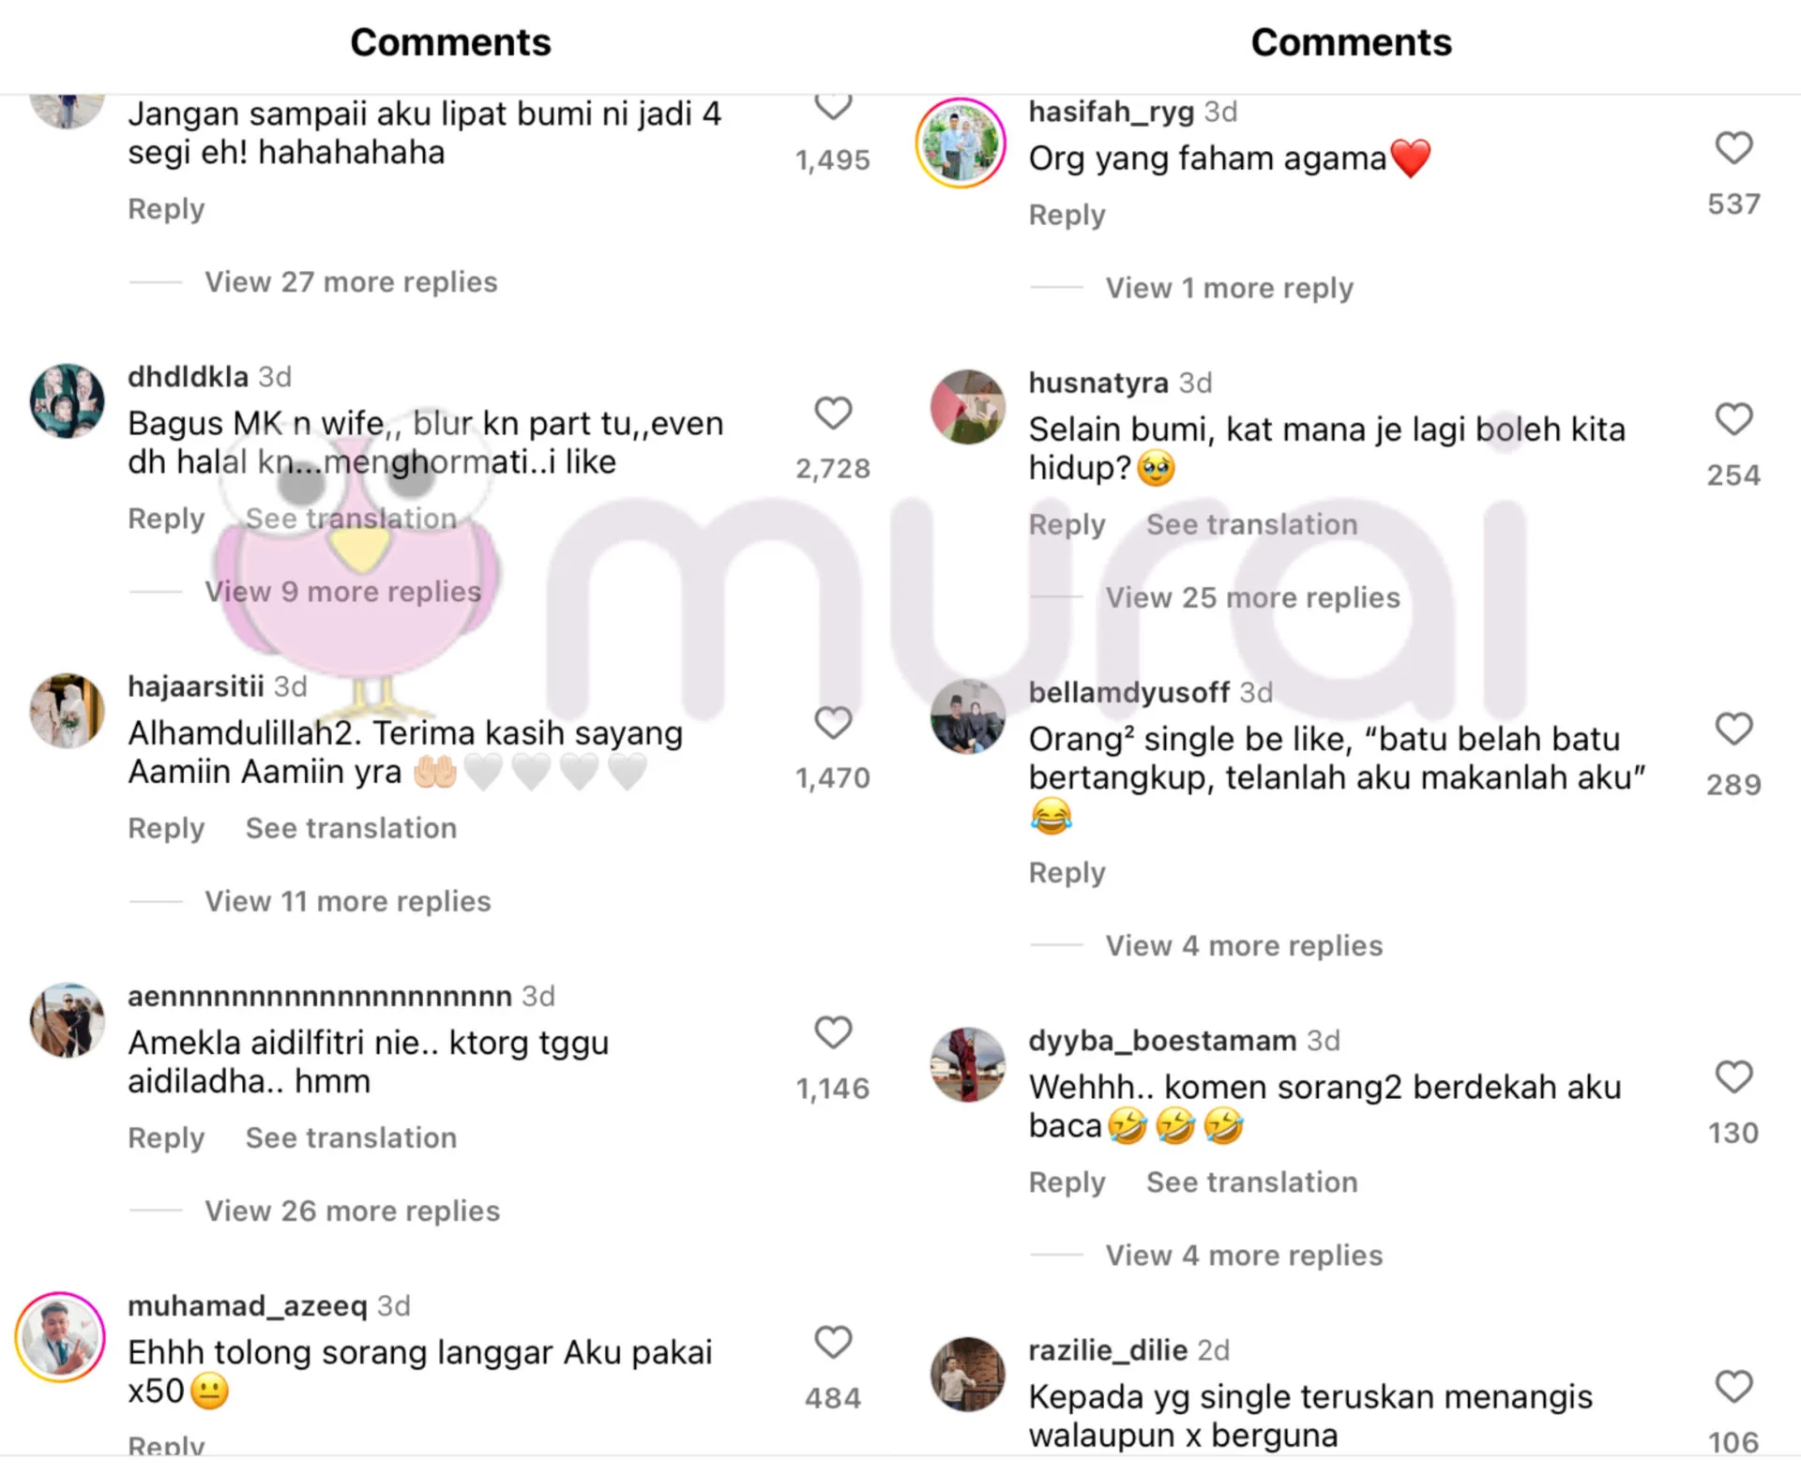Tap heart beside husnatyra's comment

pyautogui.click(x=1733, y=418)
